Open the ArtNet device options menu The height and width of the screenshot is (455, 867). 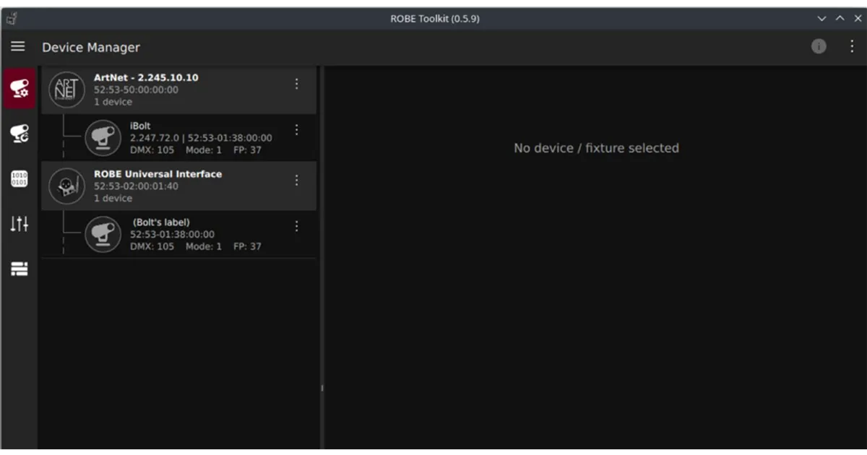296,83
